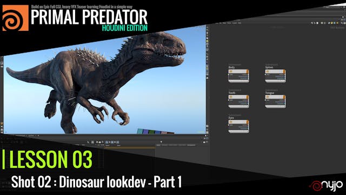Image resolution: width=346 pixels, height=195 pixels.
Task: Click the icon inside the Tongue node
Action: (268, 97)
